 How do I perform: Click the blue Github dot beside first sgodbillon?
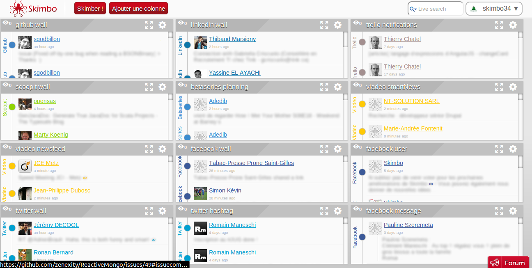[x=12, y=45]
